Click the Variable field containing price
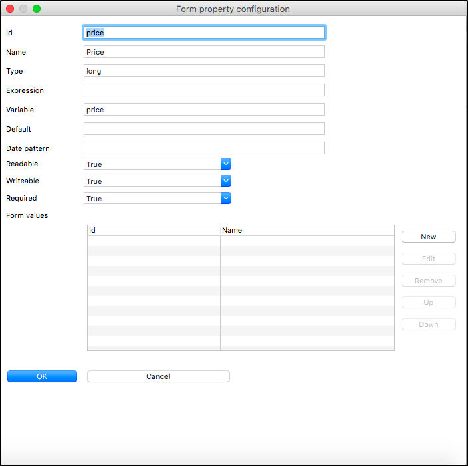 click(x=204, y=110)
